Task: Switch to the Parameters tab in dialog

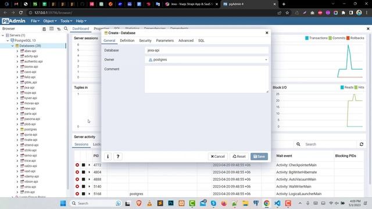Action: pos(165,41)
